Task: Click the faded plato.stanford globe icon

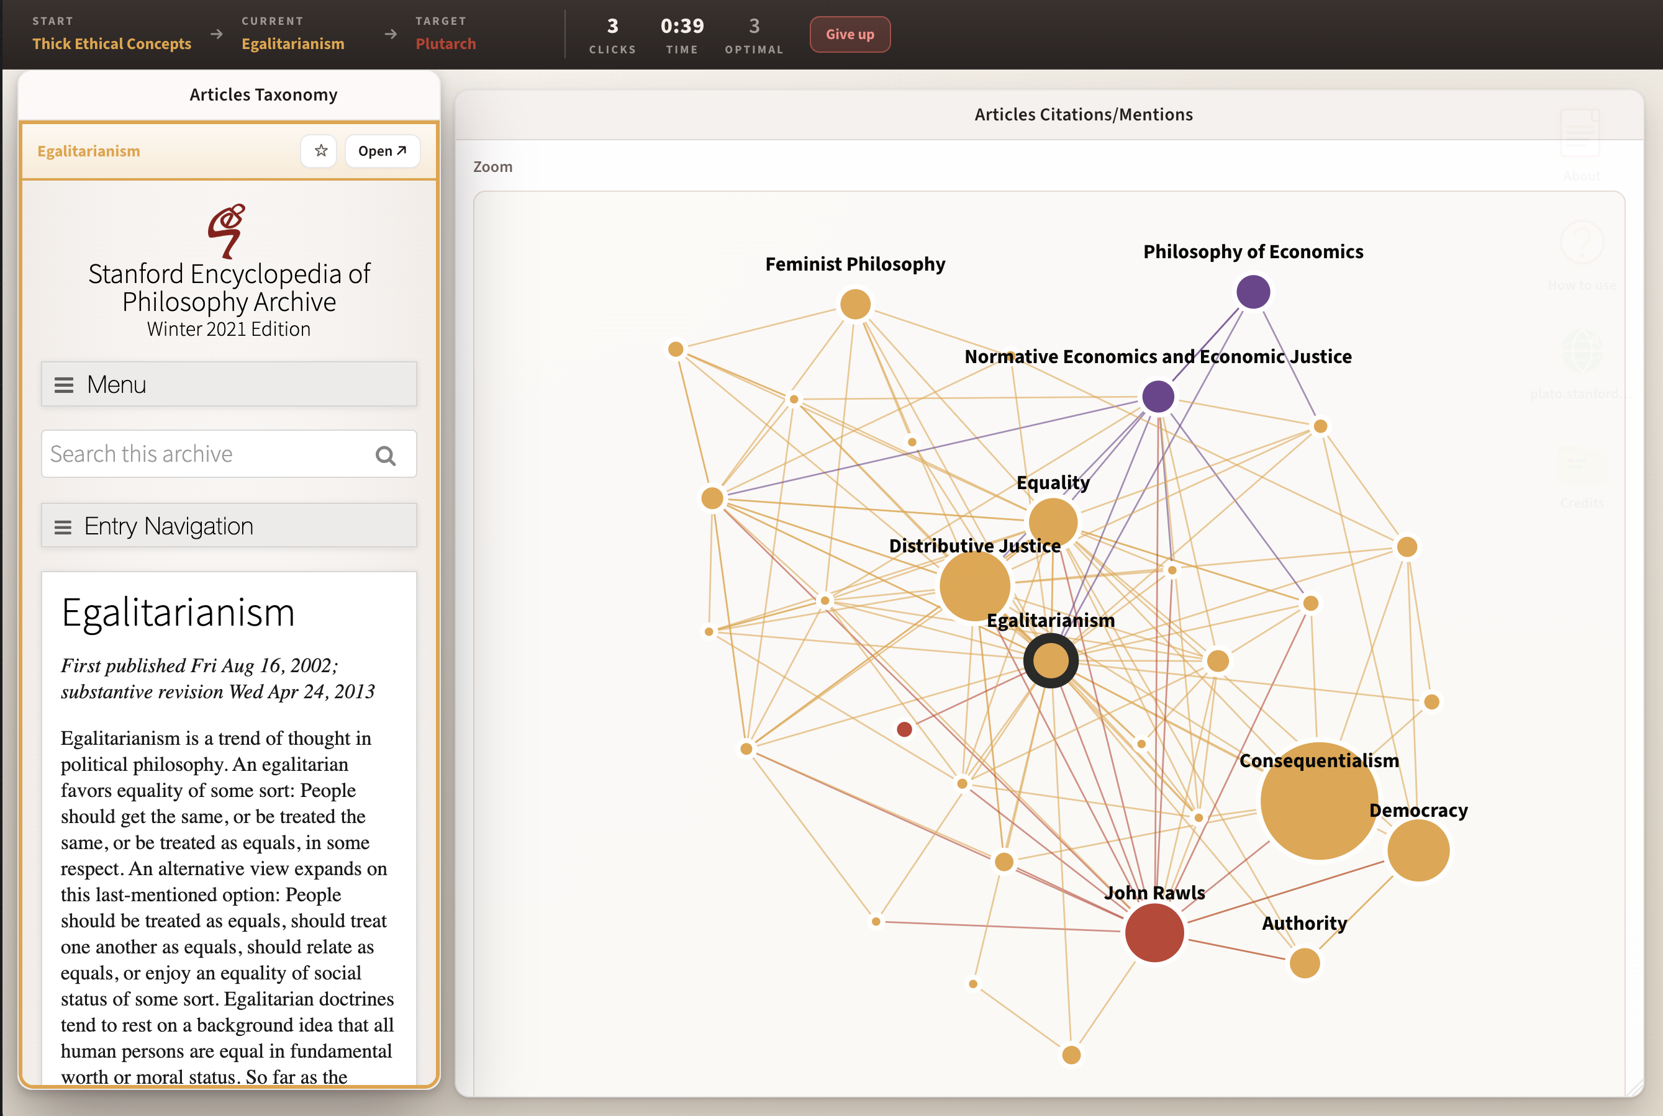Action: click(x=1581, y=351)
